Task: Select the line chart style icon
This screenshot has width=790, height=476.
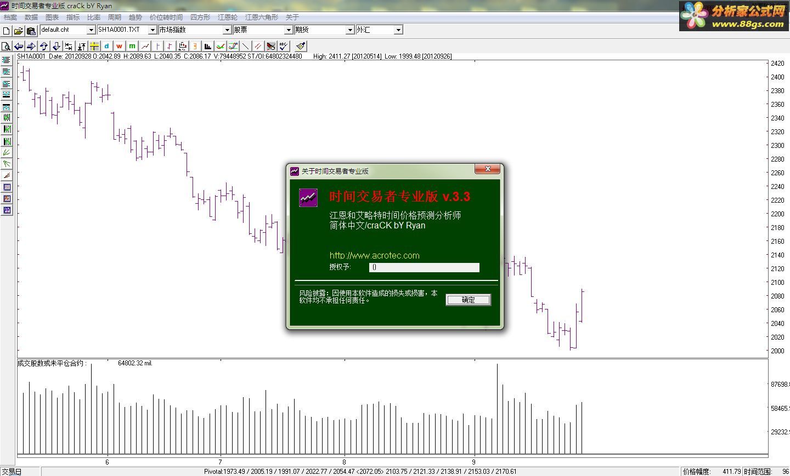Action: 145,47
